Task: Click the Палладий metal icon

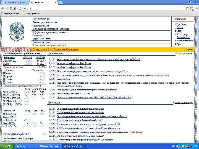Action: (x=4, y=83)
